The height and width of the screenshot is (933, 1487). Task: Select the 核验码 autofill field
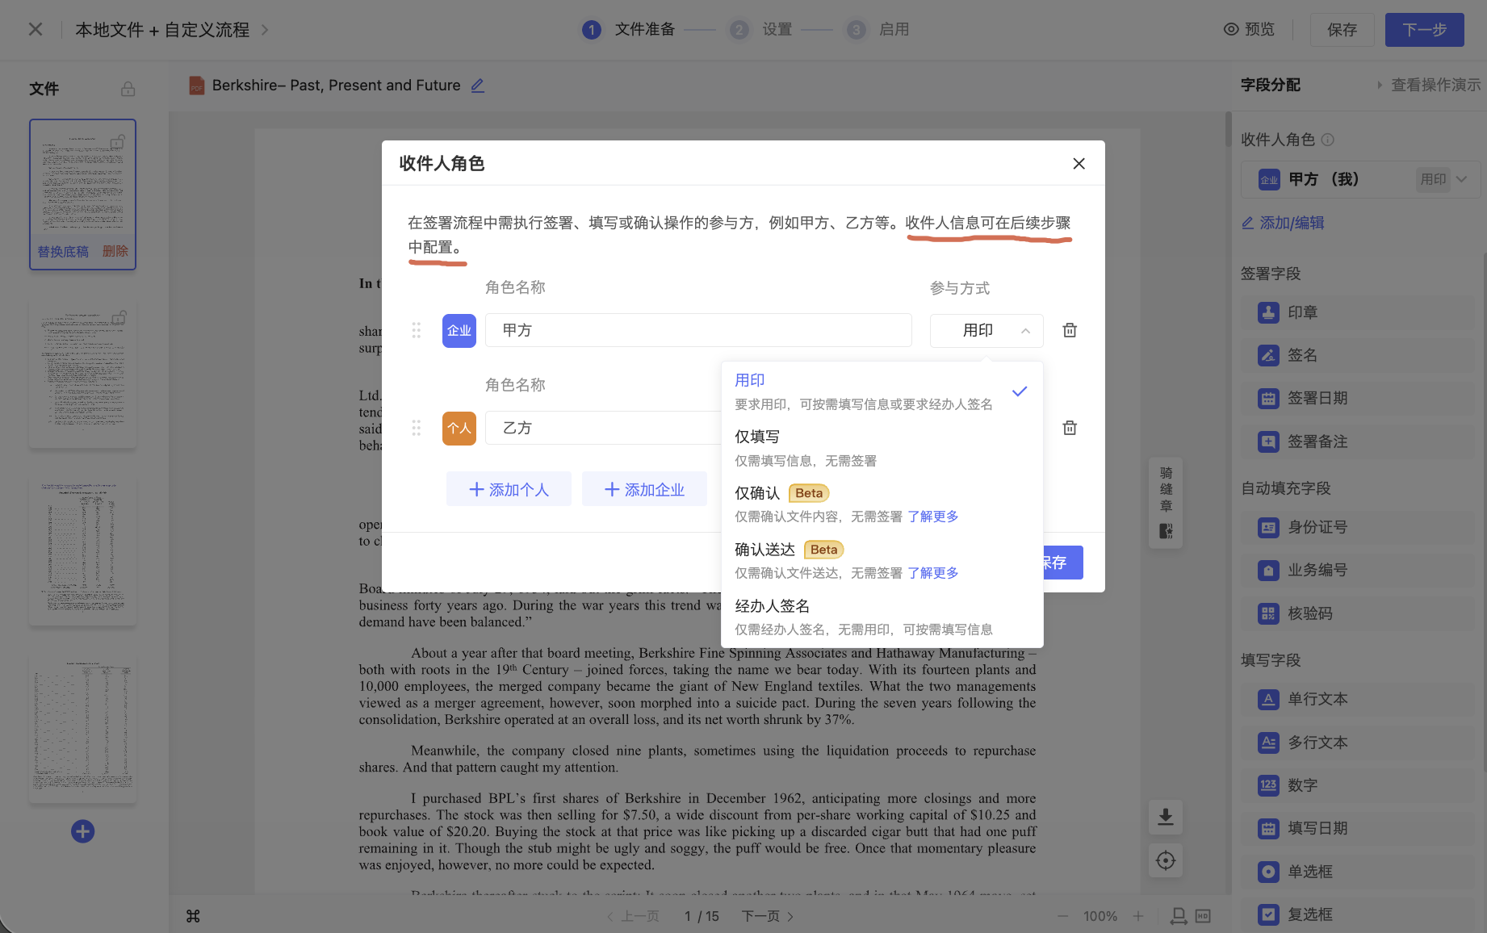click(x=1358, y=613)
